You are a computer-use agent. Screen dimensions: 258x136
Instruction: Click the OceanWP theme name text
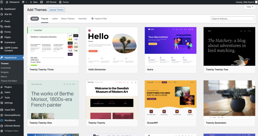152,123
